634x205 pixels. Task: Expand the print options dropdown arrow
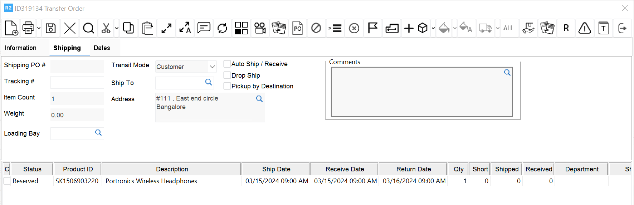point(39,28)
